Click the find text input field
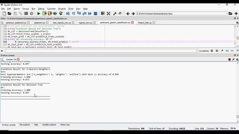The width and height of the screenshot is (239, 134). pyautogui.click(x=100, y=51)
